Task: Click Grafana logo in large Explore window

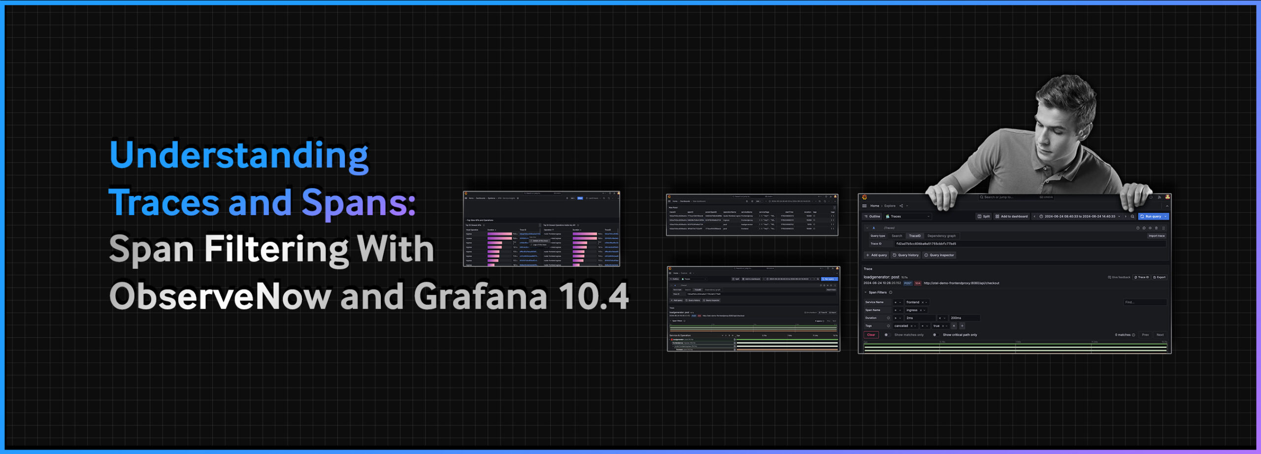Action: [864, 197]
